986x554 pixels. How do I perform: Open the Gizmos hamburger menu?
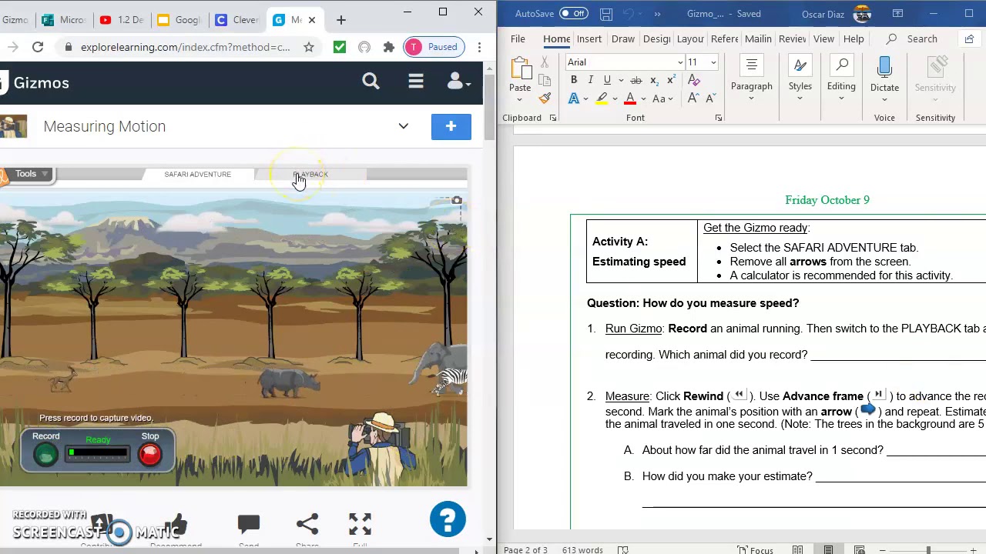point(416,81)
